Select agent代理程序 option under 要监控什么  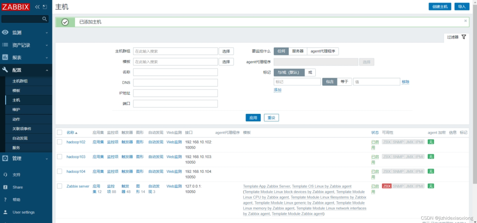[x=323, y=51]
